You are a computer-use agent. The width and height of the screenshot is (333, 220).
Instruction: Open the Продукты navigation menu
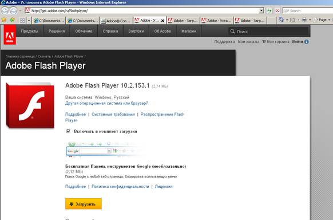(x=30, y=31)
